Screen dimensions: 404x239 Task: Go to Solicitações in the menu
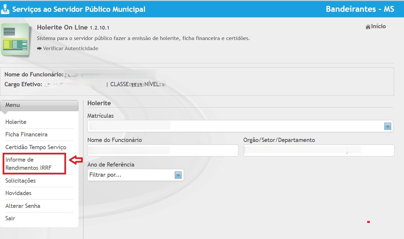point(20,181)
